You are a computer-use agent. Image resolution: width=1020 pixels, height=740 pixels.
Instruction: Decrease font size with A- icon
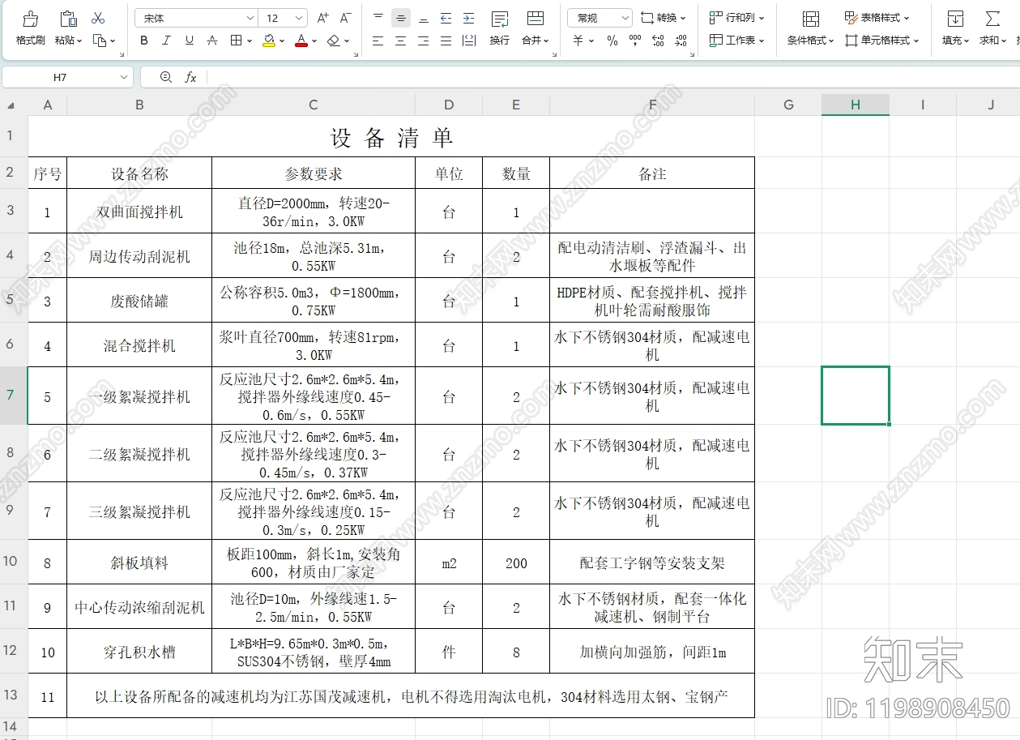point(345,18)
